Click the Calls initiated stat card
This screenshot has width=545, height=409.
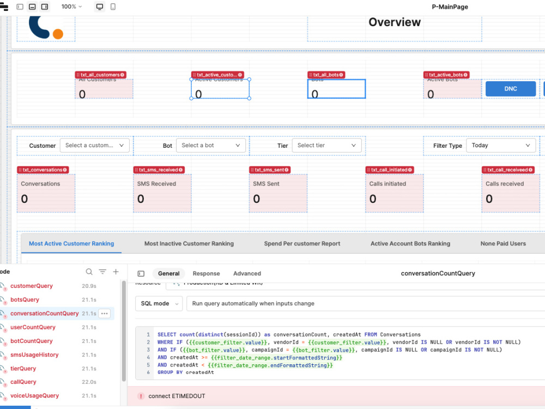tap(395, 193)
